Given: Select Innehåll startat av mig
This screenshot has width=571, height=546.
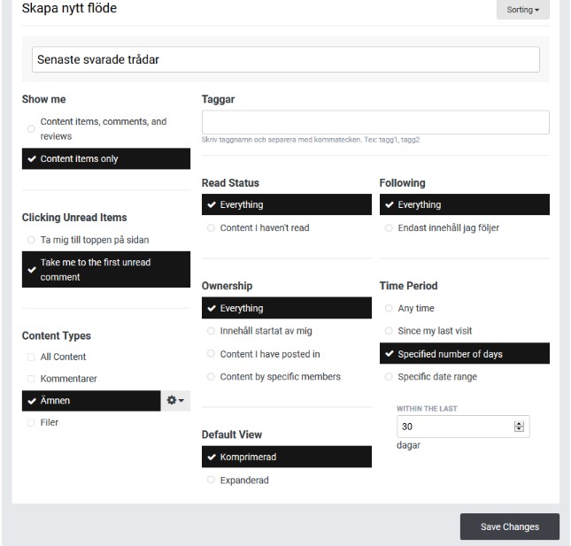Looking at the screenshot, I should point(266,331).
